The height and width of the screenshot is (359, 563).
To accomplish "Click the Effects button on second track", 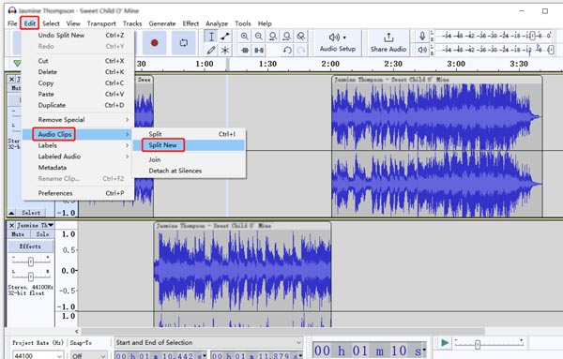I will click(31, 247).
